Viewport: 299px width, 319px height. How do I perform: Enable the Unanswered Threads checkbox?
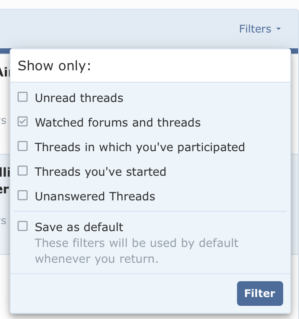coord(22,196)
